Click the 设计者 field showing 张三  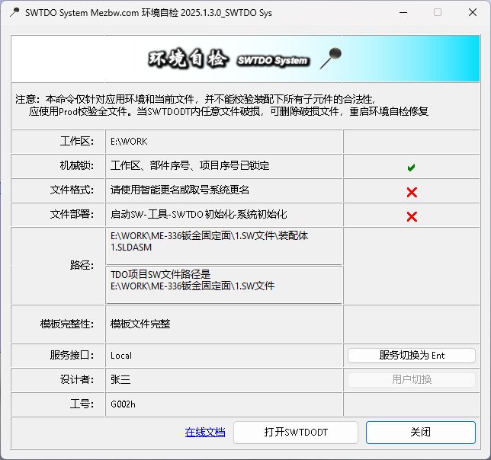[121, 380]
